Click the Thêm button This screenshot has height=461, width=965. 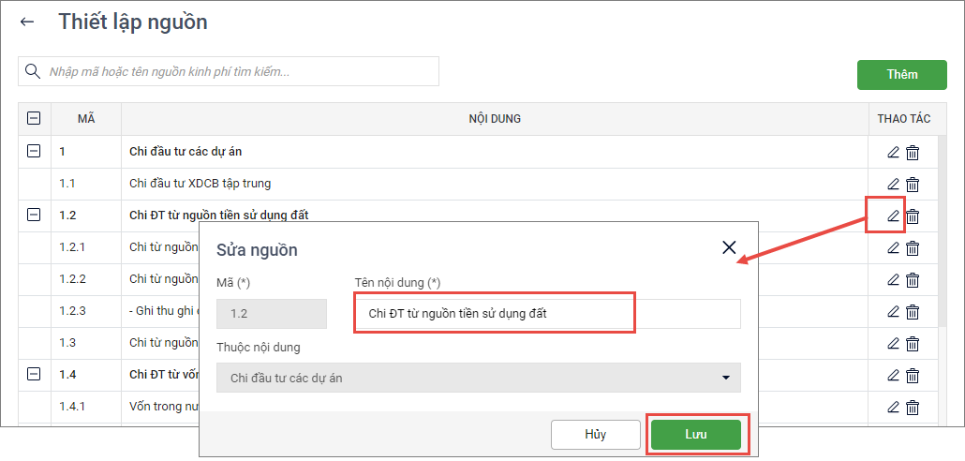[901, 75]
